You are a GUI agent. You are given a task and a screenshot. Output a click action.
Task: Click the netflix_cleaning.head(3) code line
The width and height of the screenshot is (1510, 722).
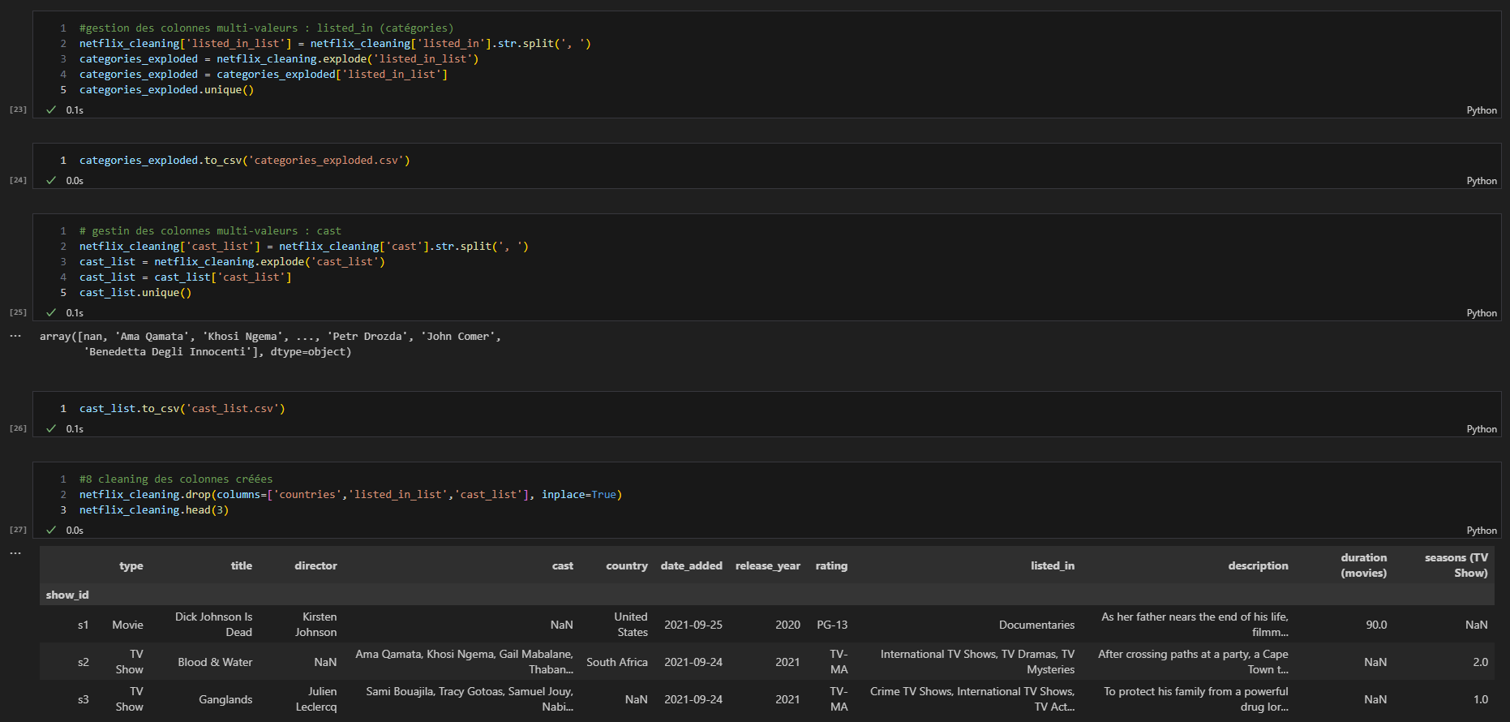[x=153, y=510]
